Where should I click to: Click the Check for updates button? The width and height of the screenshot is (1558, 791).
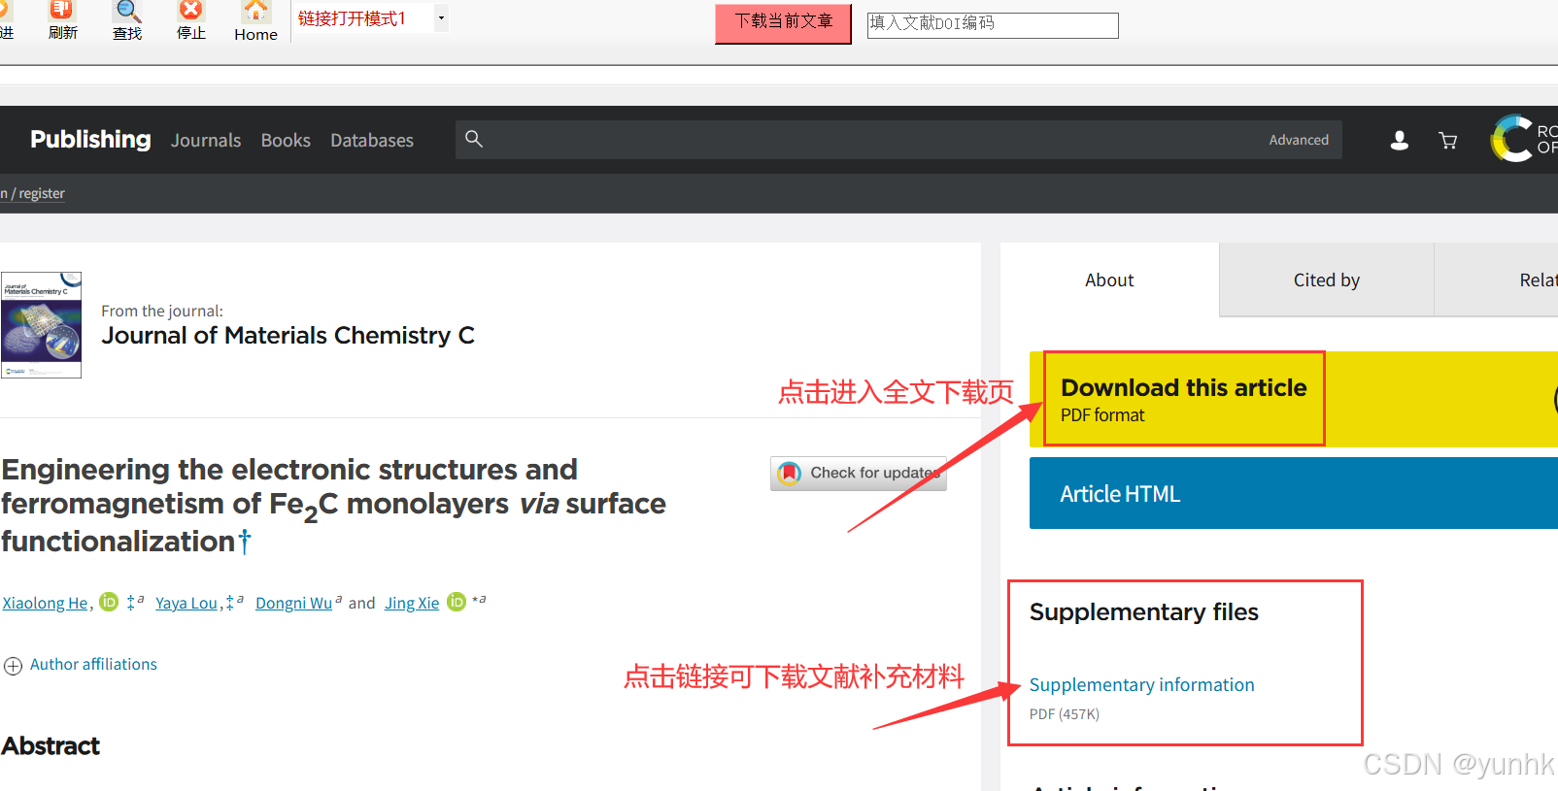[x=859, y=474]
